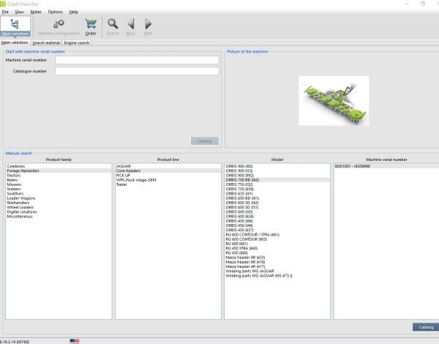Viewport: 439px width, 344px height.
Task: Click the Search magnifier toolbar icon
Action: [113, 24]
